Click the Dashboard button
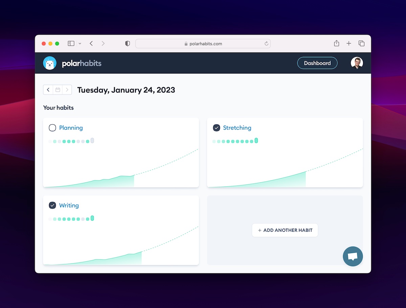Screen dimensions: 406x308 pos(317,63)
